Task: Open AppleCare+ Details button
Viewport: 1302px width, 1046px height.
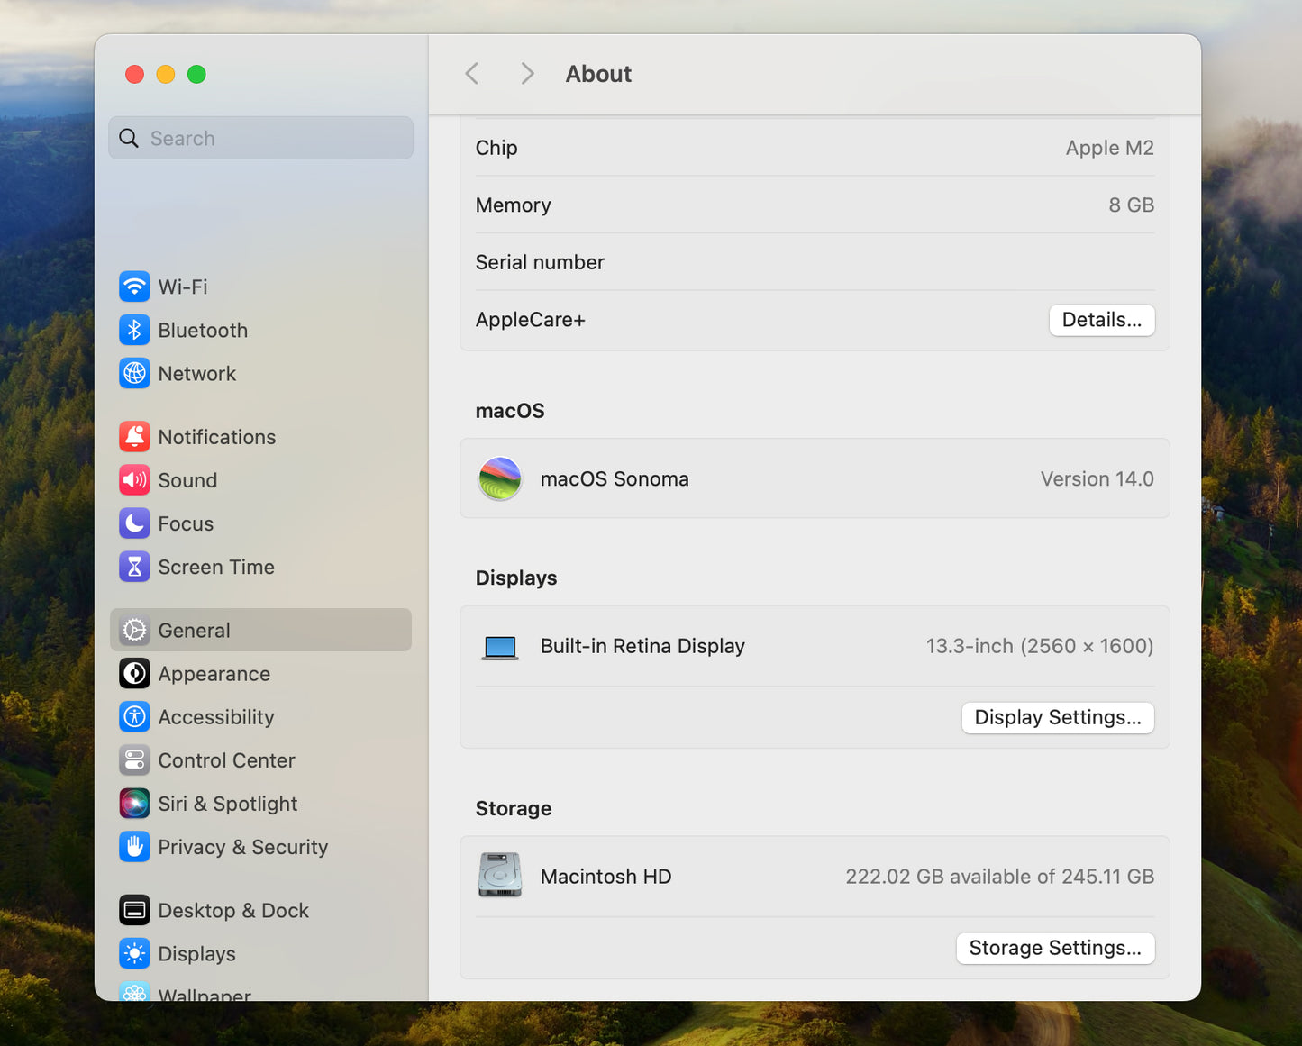Action: [1102, 320]
